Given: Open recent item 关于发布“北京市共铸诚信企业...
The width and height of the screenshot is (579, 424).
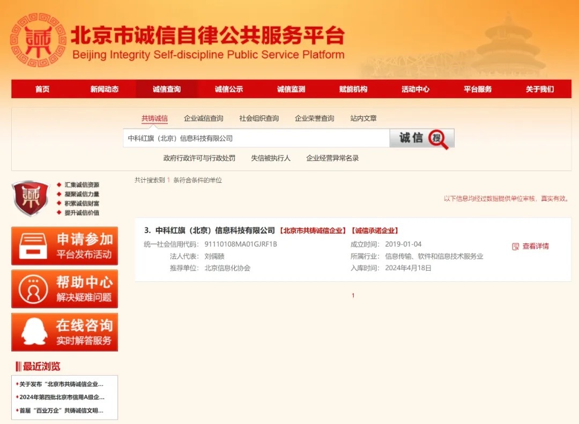Looking at the screenshot, I should point(61,384).
